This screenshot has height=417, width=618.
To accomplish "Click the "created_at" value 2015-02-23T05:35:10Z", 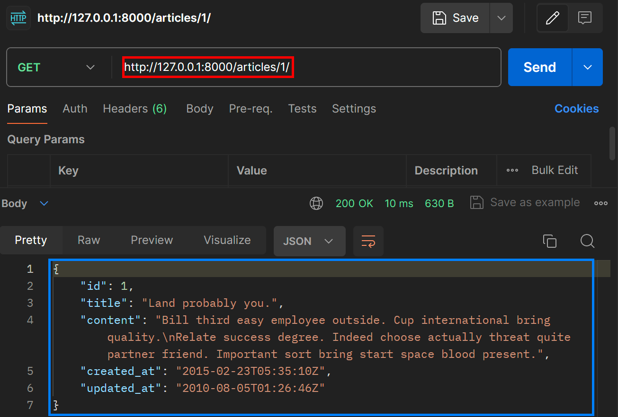I will (x=251, y=371).
